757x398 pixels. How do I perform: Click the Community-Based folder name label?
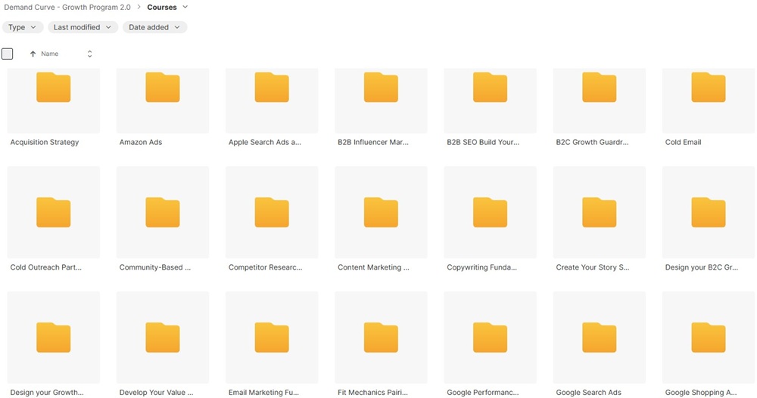click(x=155, y=267)
